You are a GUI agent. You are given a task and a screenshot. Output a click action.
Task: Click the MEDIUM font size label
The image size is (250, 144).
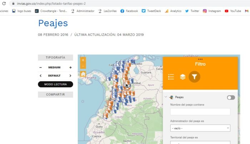point(54,68)
